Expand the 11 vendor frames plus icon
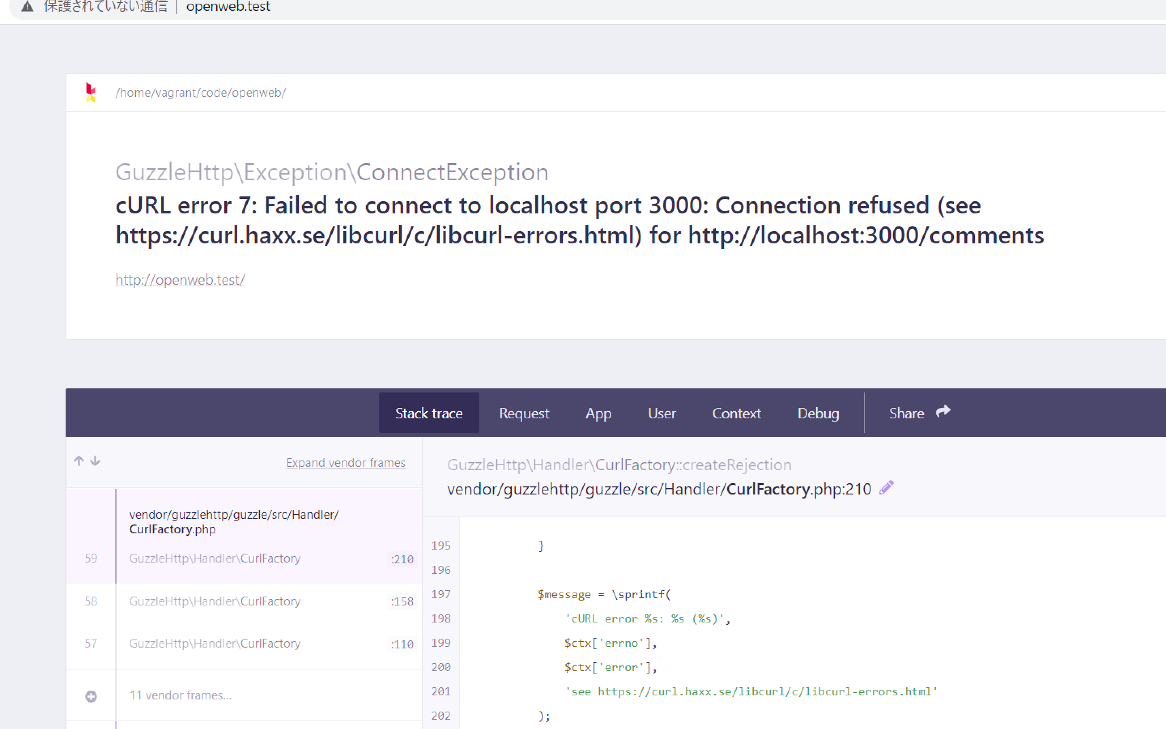Viewport: 1166px width, 729px height. 91,696
